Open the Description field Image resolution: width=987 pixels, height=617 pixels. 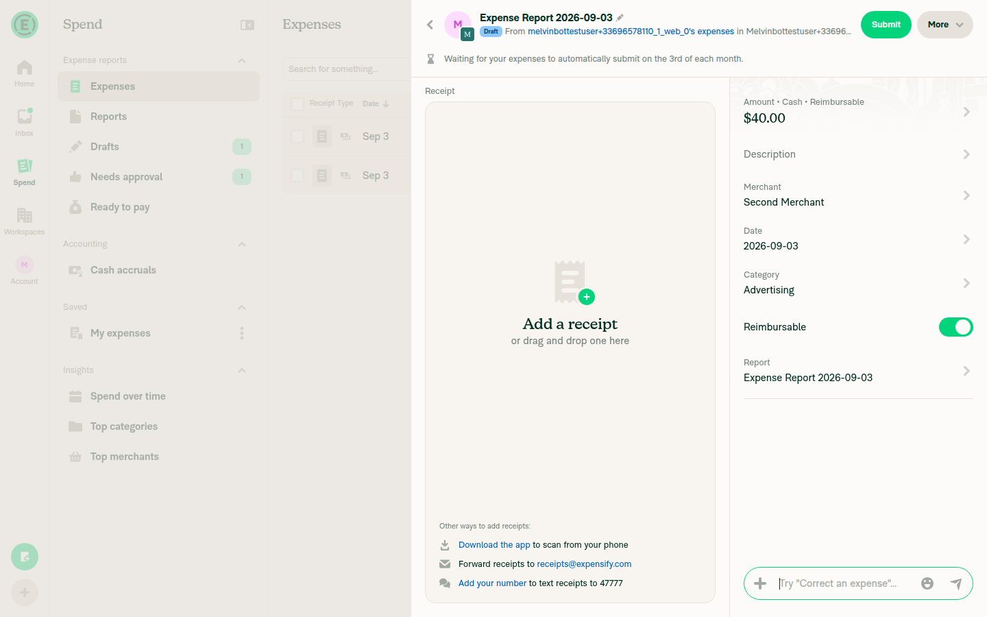pyautogui.click(x=858, y=154)
